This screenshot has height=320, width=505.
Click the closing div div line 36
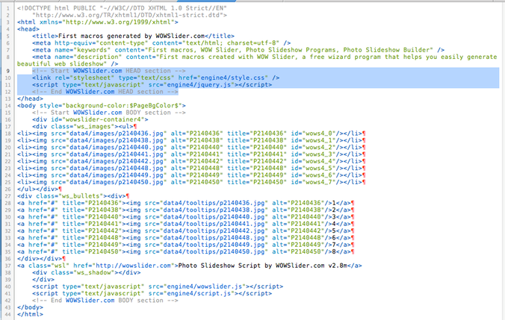coord(42,259)
